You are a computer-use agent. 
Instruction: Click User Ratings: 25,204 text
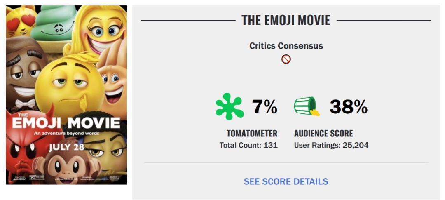click(x=331, y=145)
